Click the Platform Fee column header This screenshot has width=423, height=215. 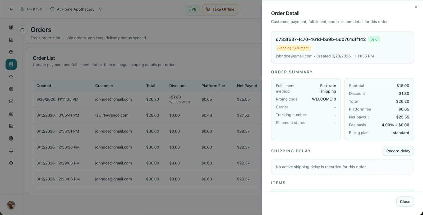(x=213, y=86)
